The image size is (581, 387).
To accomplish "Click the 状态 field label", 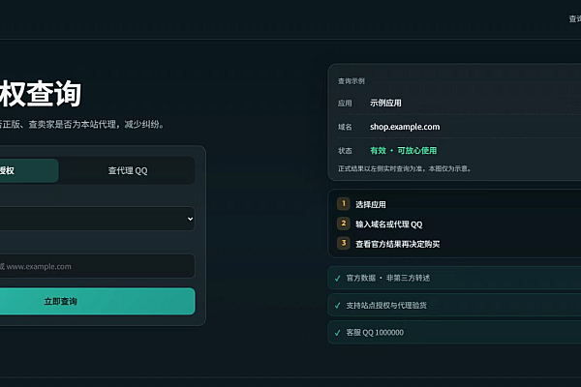I will [x=345, y=151].
